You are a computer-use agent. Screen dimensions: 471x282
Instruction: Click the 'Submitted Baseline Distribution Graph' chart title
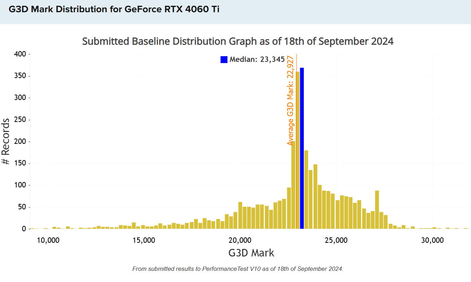pos(238,41)
